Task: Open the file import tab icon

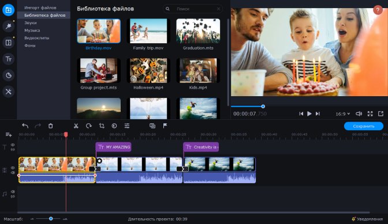Action: click(9, 10)
